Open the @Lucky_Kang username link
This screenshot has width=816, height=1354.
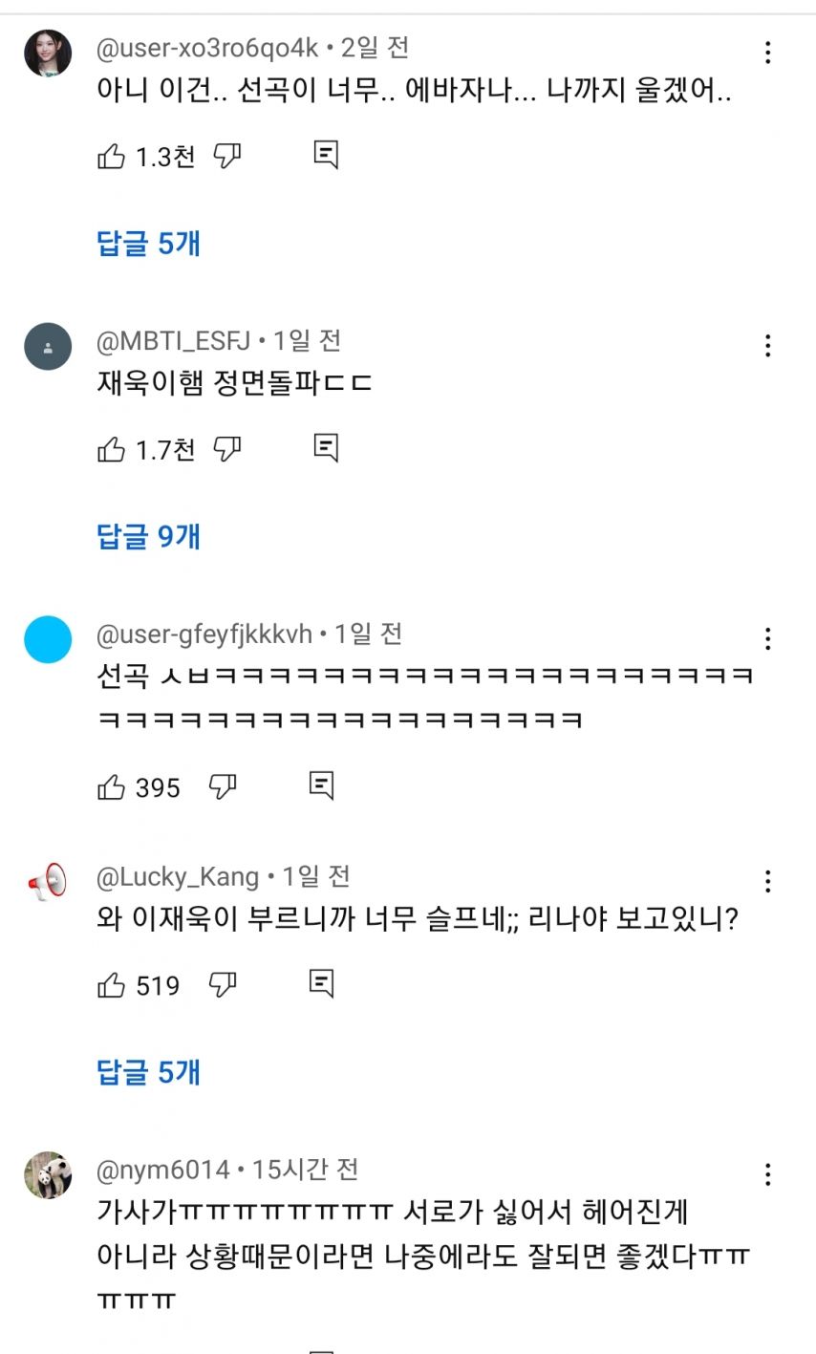click(x=178, y=877)
